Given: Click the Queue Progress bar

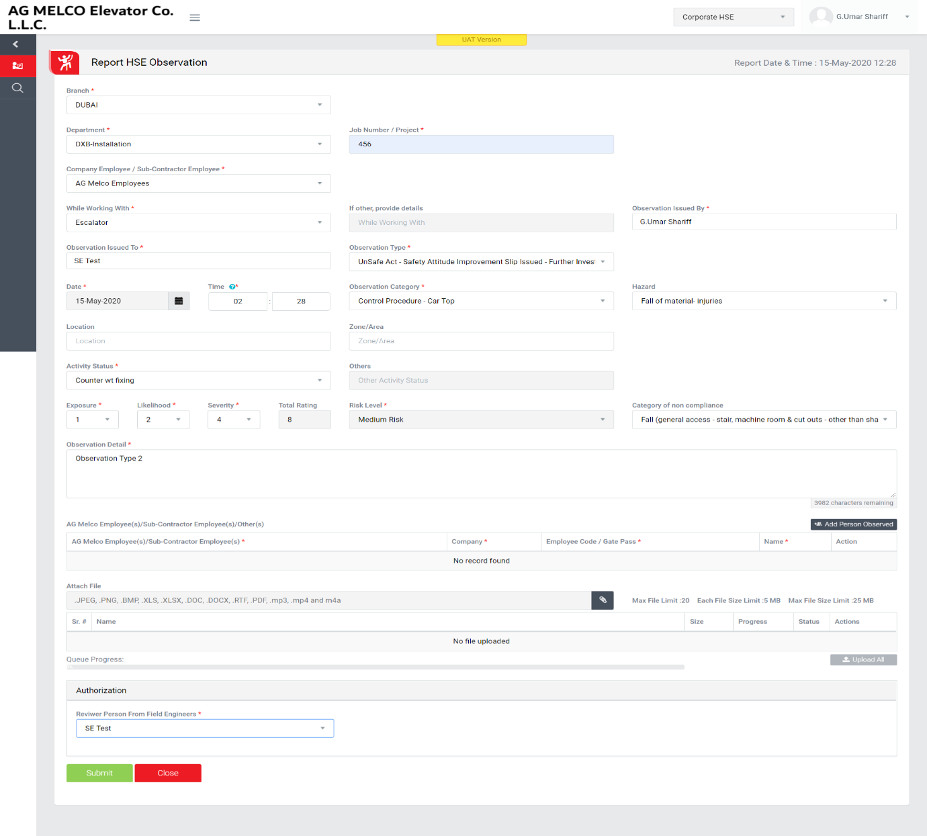Looking at the screenshot, I should (376, 667).
